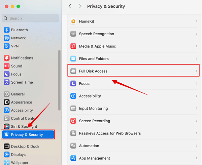Click the forward navigation arrow
202x165 pixels.
80,6
